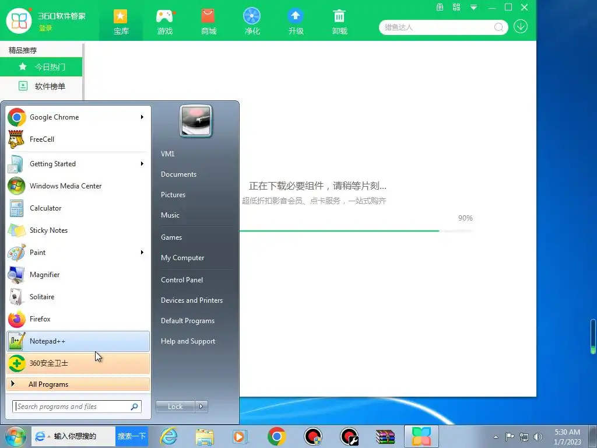Open the download manager arrow icon
The width and height of the screenshot is (597, 448).
[x=521, y=27]
